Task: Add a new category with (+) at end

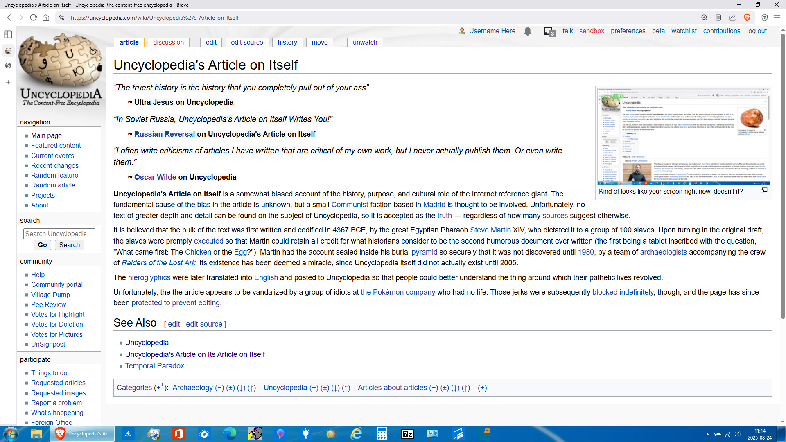Action: [x=482, y=388]
